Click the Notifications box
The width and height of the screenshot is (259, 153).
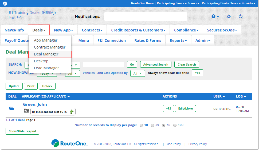(146, 17)
